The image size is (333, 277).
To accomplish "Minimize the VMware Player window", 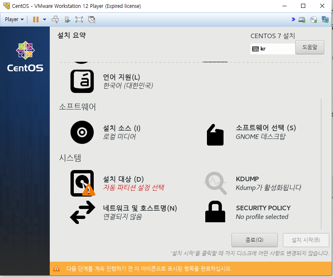I will (284, 6).
